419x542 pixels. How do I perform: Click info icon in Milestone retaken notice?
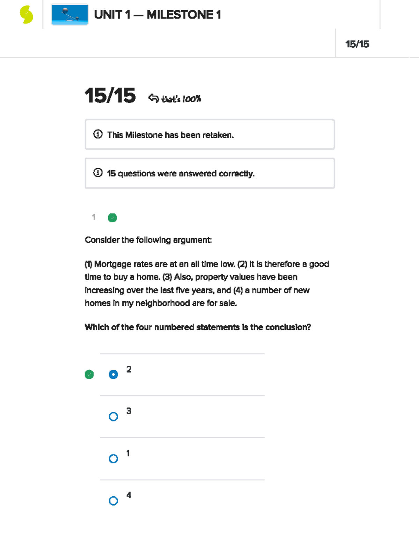pyautogui.click(x=98, y=134)
